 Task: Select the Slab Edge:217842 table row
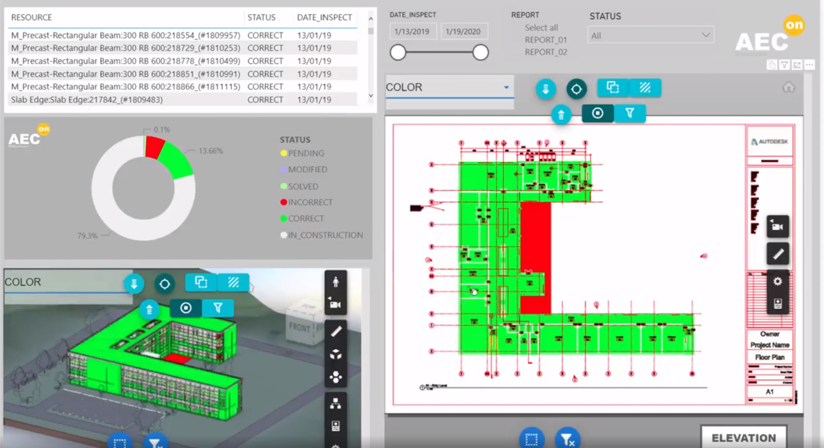[183, 99]
